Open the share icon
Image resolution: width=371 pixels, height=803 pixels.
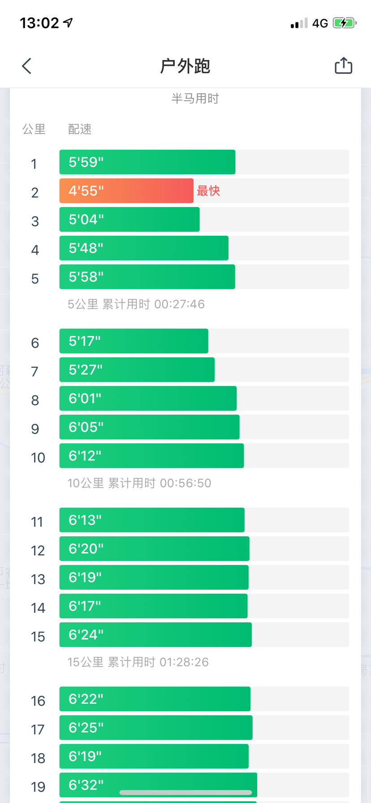(x=343, y=66)
